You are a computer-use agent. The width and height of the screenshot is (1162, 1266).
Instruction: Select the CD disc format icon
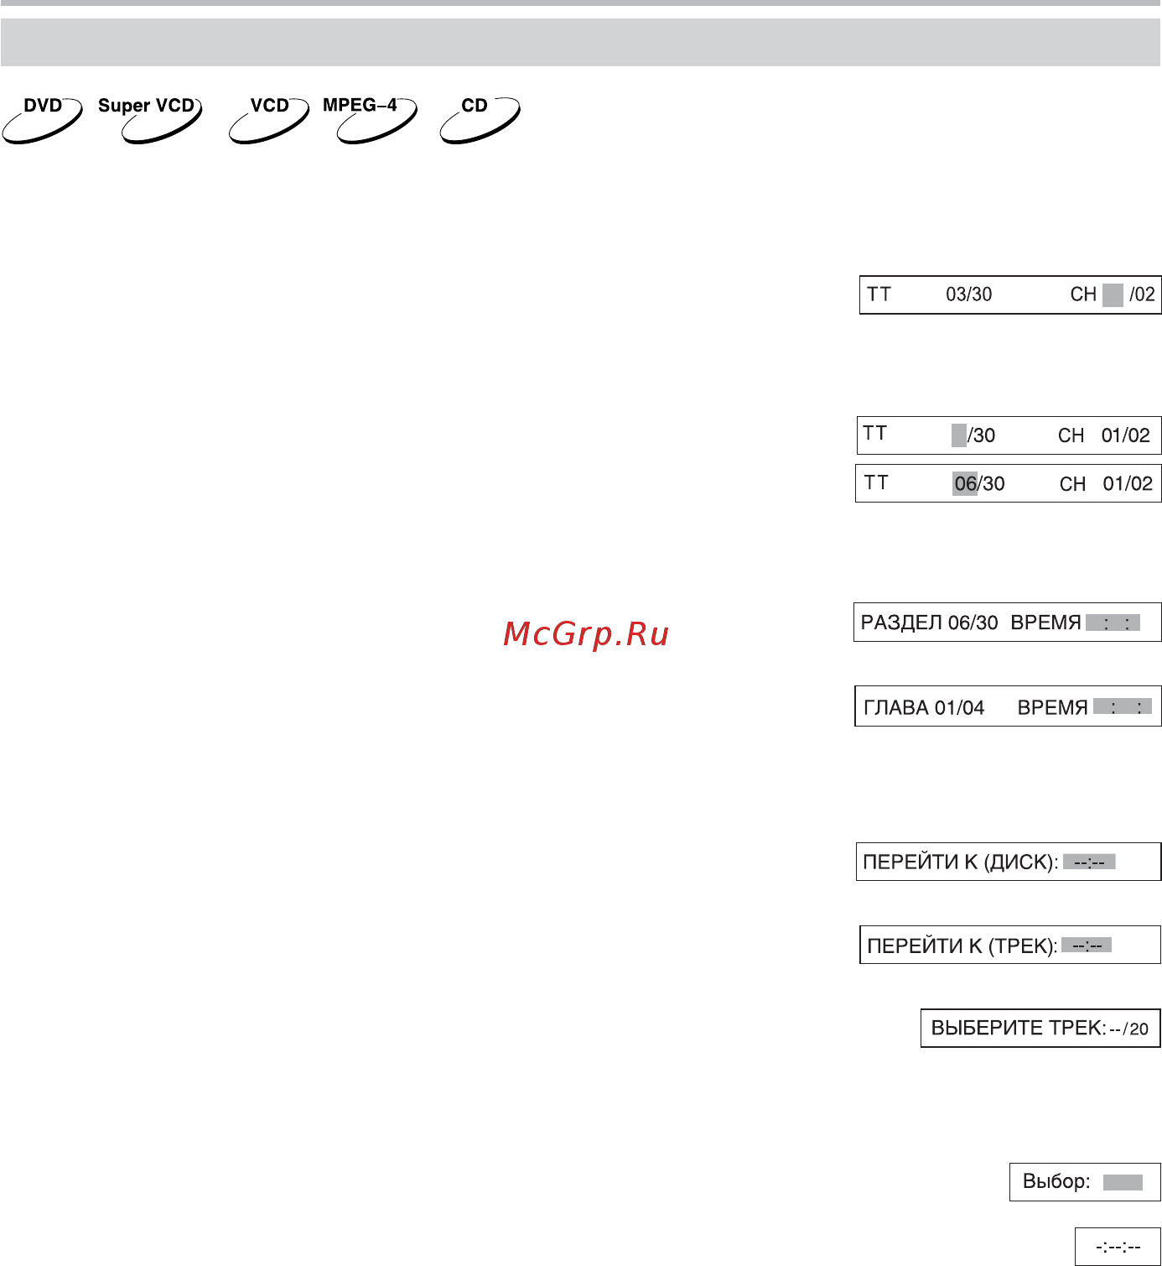480,120
